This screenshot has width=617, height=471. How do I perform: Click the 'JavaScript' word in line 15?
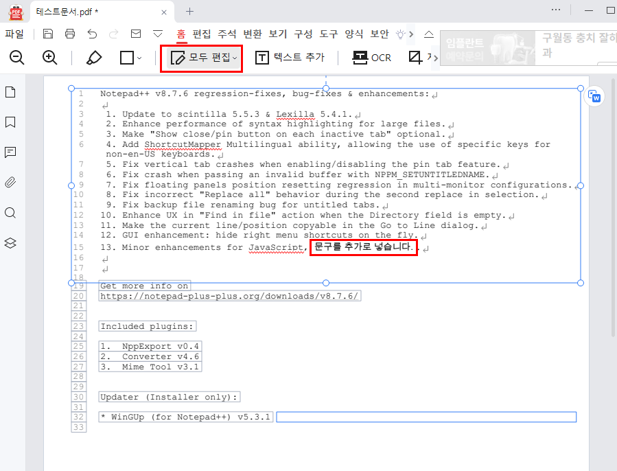tap(276, 247)
